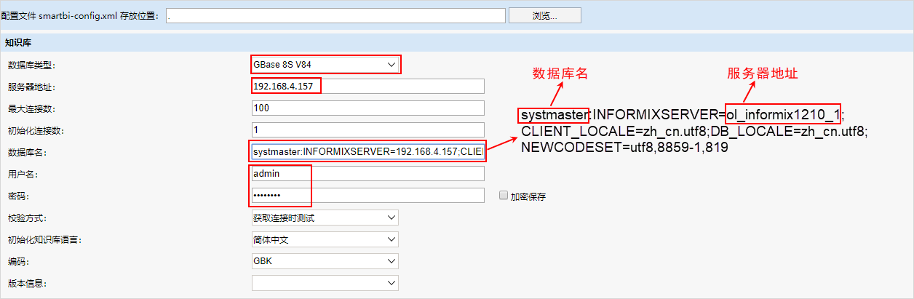Click the NEWCODESET=utf8,8859-1,819 text line
This screenshot has width=914, height=299.
point(625,148)
